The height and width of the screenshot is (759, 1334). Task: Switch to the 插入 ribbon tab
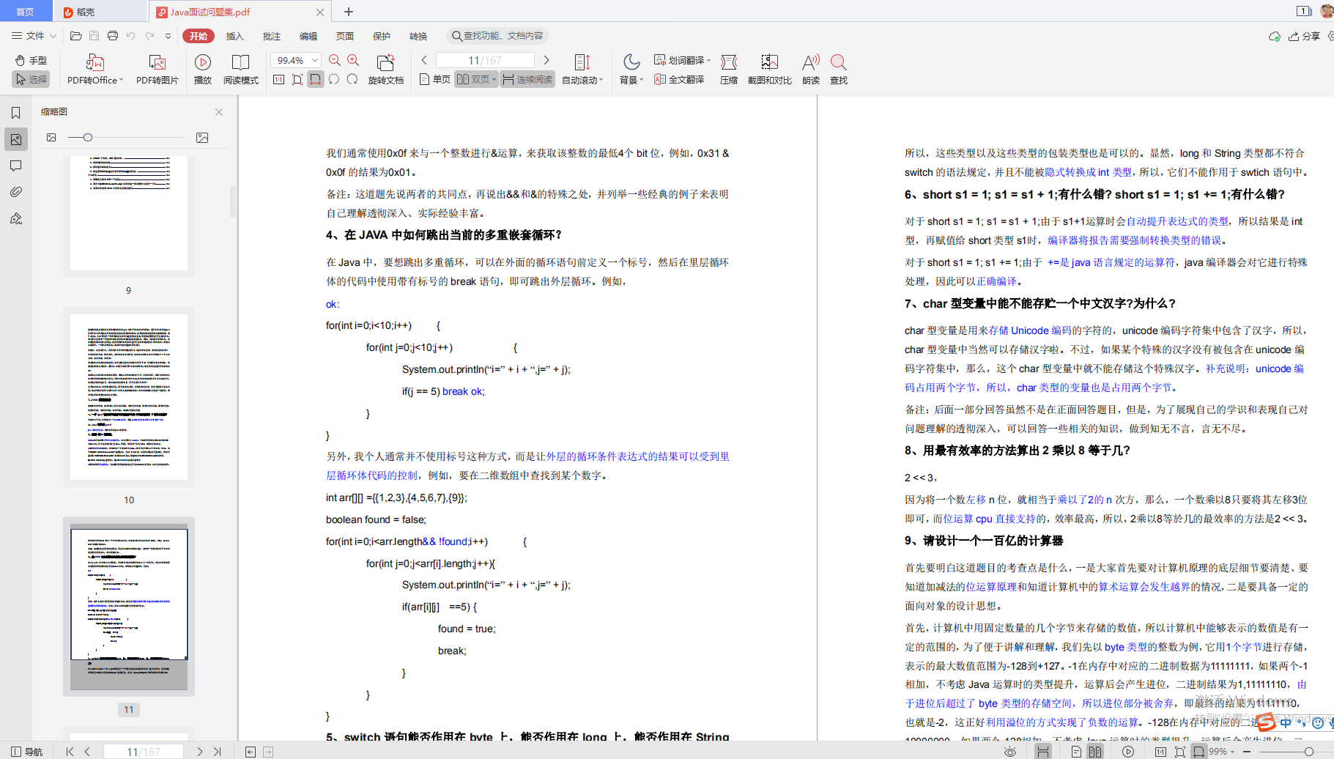point(235,36)
